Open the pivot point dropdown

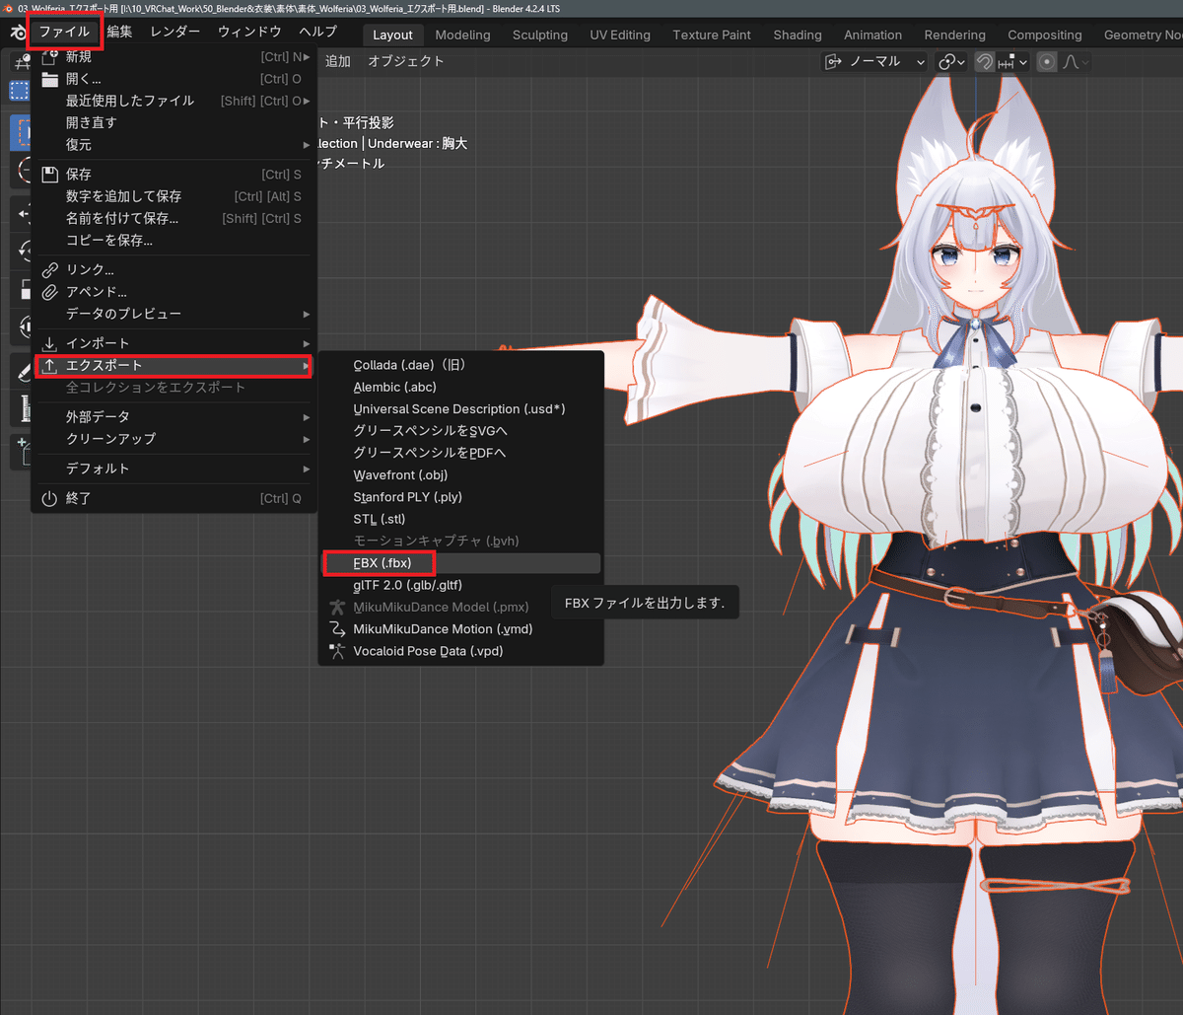coord(951,61)
